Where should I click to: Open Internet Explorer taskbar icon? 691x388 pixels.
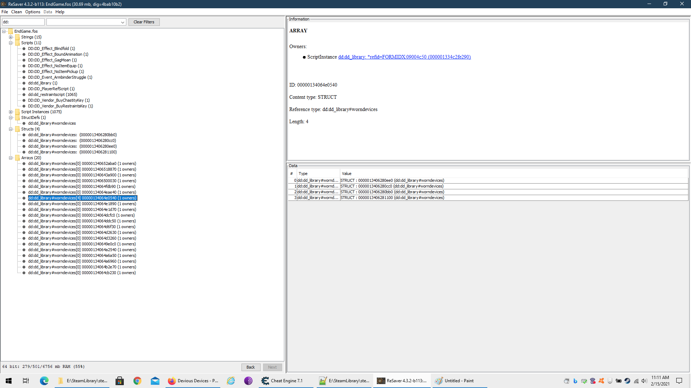[231, 381]
